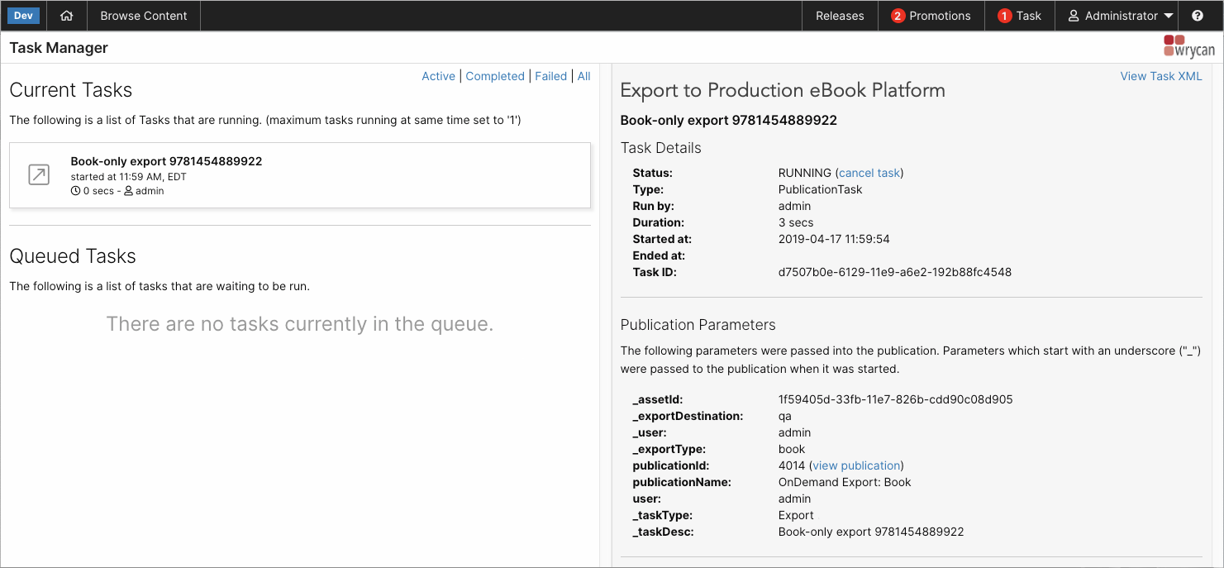Show Failed tasks filter
Image resolution: width=1224 pixels, height=568 pixels.
click(x=550, y=76)
